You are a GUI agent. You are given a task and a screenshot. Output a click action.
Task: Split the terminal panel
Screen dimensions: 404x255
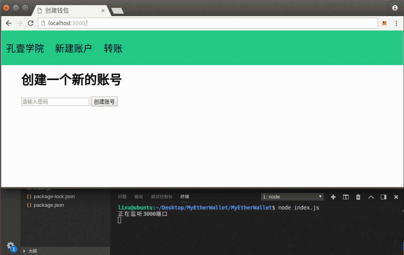346,197
